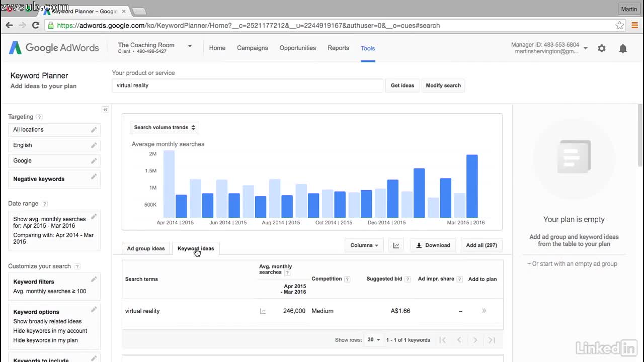Collapse the left sidebar panel arrow
This screenshot has height=362, width=644.
coord(105,110)
